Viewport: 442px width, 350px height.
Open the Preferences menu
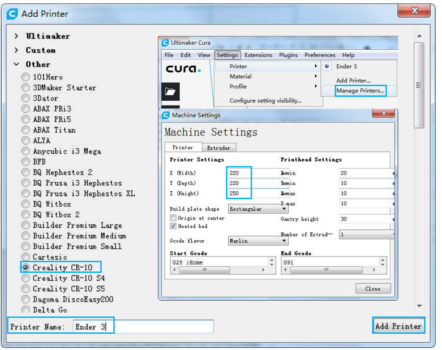click(x=320, y=55)
